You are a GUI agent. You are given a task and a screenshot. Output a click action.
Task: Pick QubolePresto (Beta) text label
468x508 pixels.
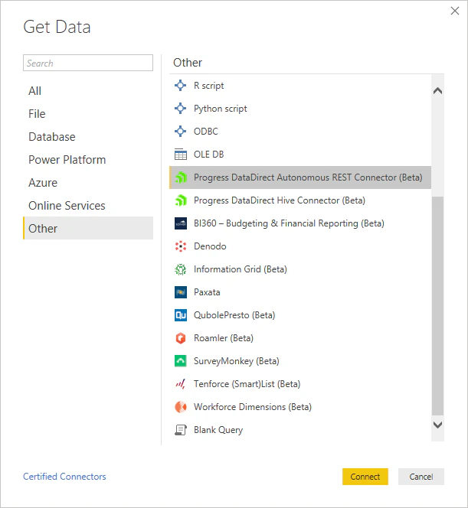pos(234,315)
